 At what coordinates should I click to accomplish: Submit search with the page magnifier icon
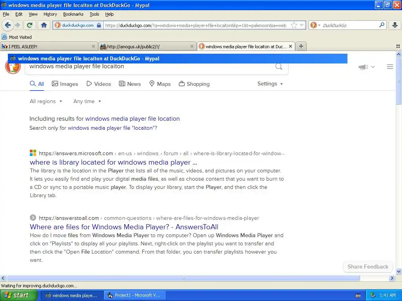pos(279,67)
